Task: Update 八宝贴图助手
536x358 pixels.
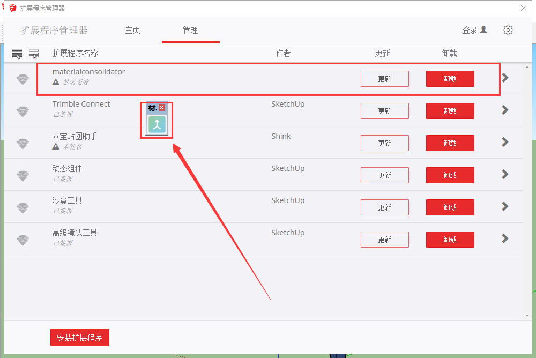Action: (384, 143)
